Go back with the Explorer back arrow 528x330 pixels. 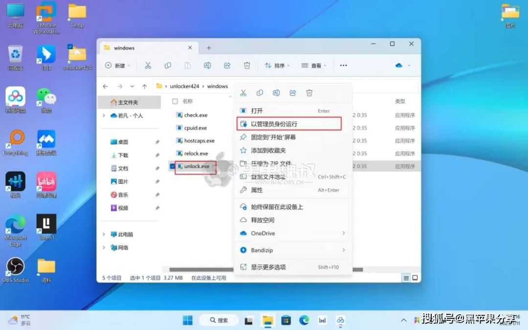106,87
